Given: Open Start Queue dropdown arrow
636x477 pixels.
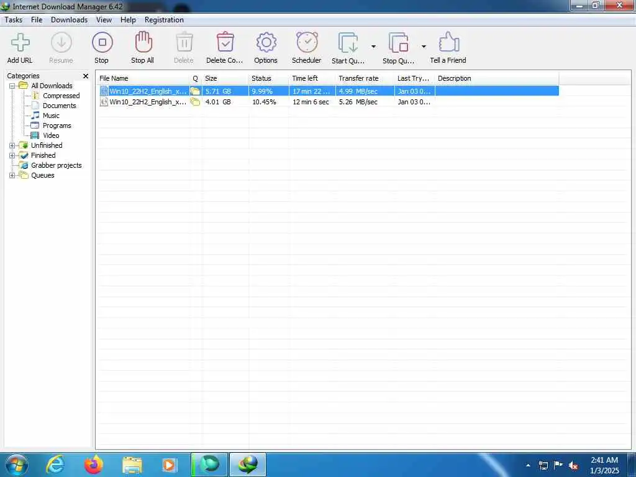Looking at the screenshot, I should (373, 47).
